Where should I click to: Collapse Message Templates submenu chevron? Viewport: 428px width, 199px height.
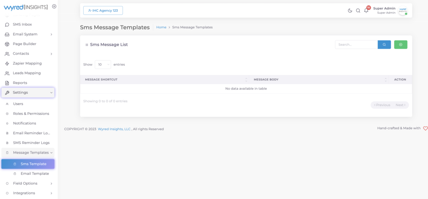pyautogui.click(x=51, y=153)
